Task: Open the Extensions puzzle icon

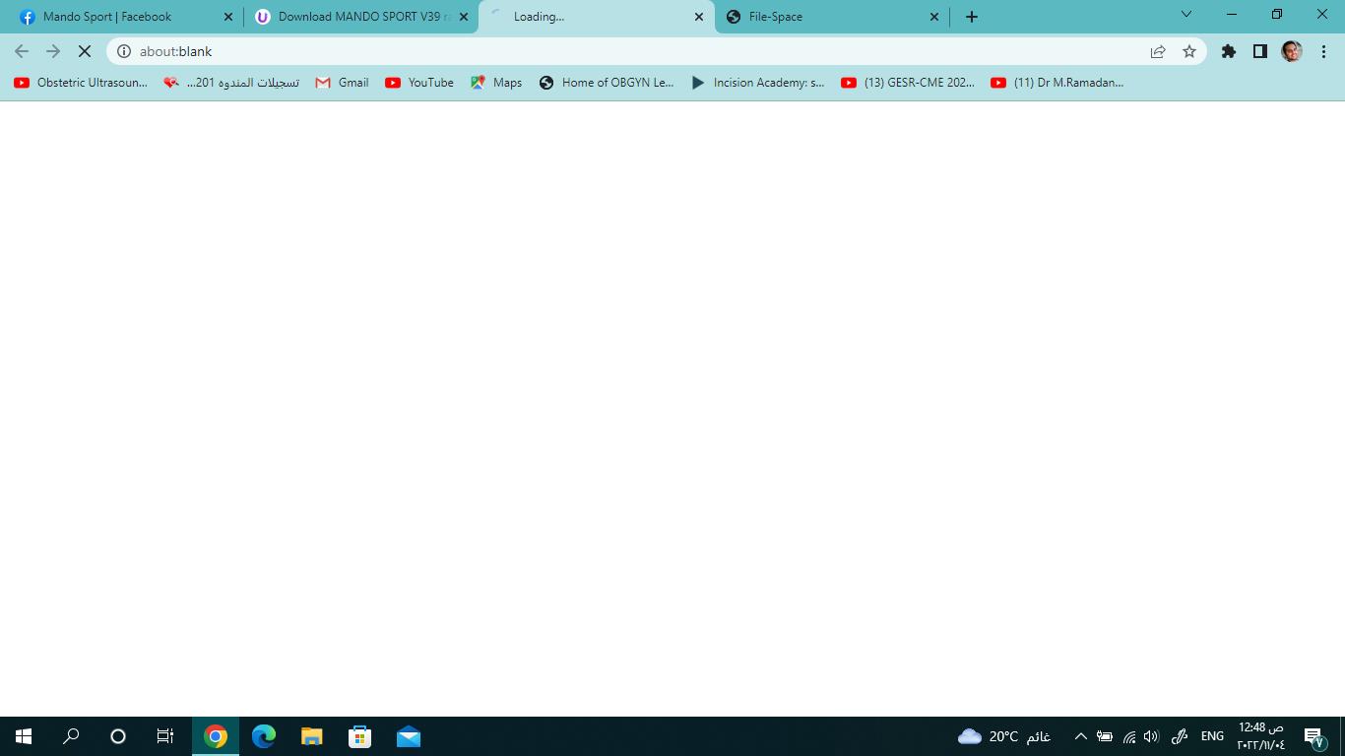Action: pyautogui.click(x=1229, y=51)
